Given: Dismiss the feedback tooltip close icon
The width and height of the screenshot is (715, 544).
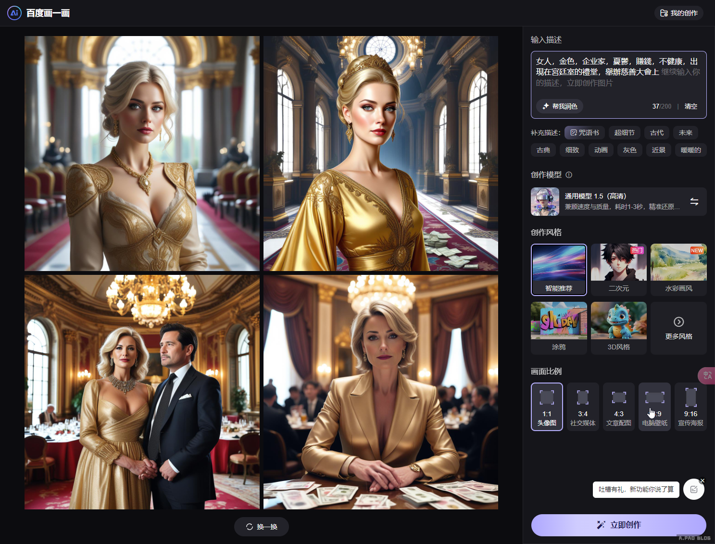Looking at the screenshot, I should click(702, 481).
